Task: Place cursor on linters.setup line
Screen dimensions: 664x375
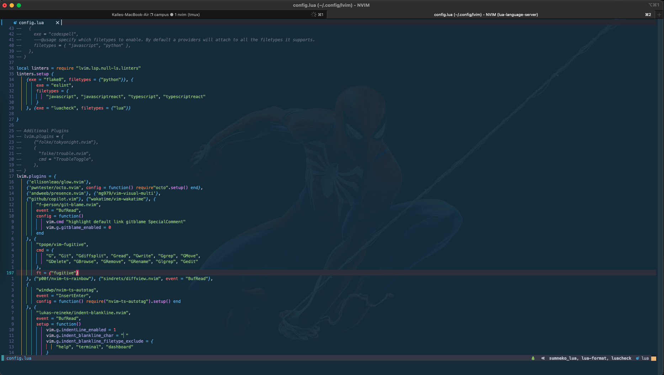Action: pyautogui.click(x=35, y=74)
